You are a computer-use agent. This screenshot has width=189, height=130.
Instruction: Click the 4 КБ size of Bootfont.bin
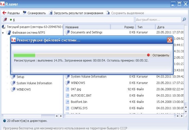(x=132, y=102)
